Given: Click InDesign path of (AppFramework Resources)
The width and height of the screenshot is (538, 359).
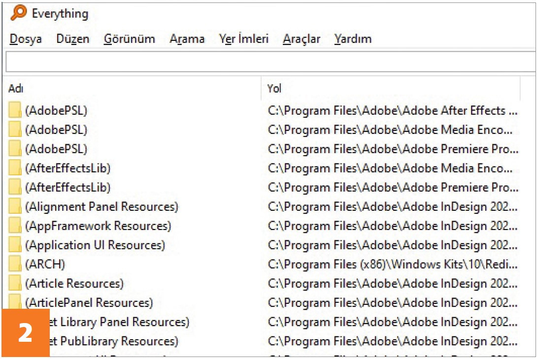Looking at the screenshot, I should pyautogui.click(x=393, y=226).
